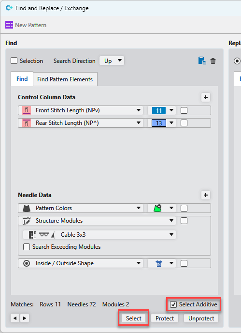Image resolution: width=241 pixels, height=333 pixels.
Task: Click the Select button
Action: click(x=133, y=318)
